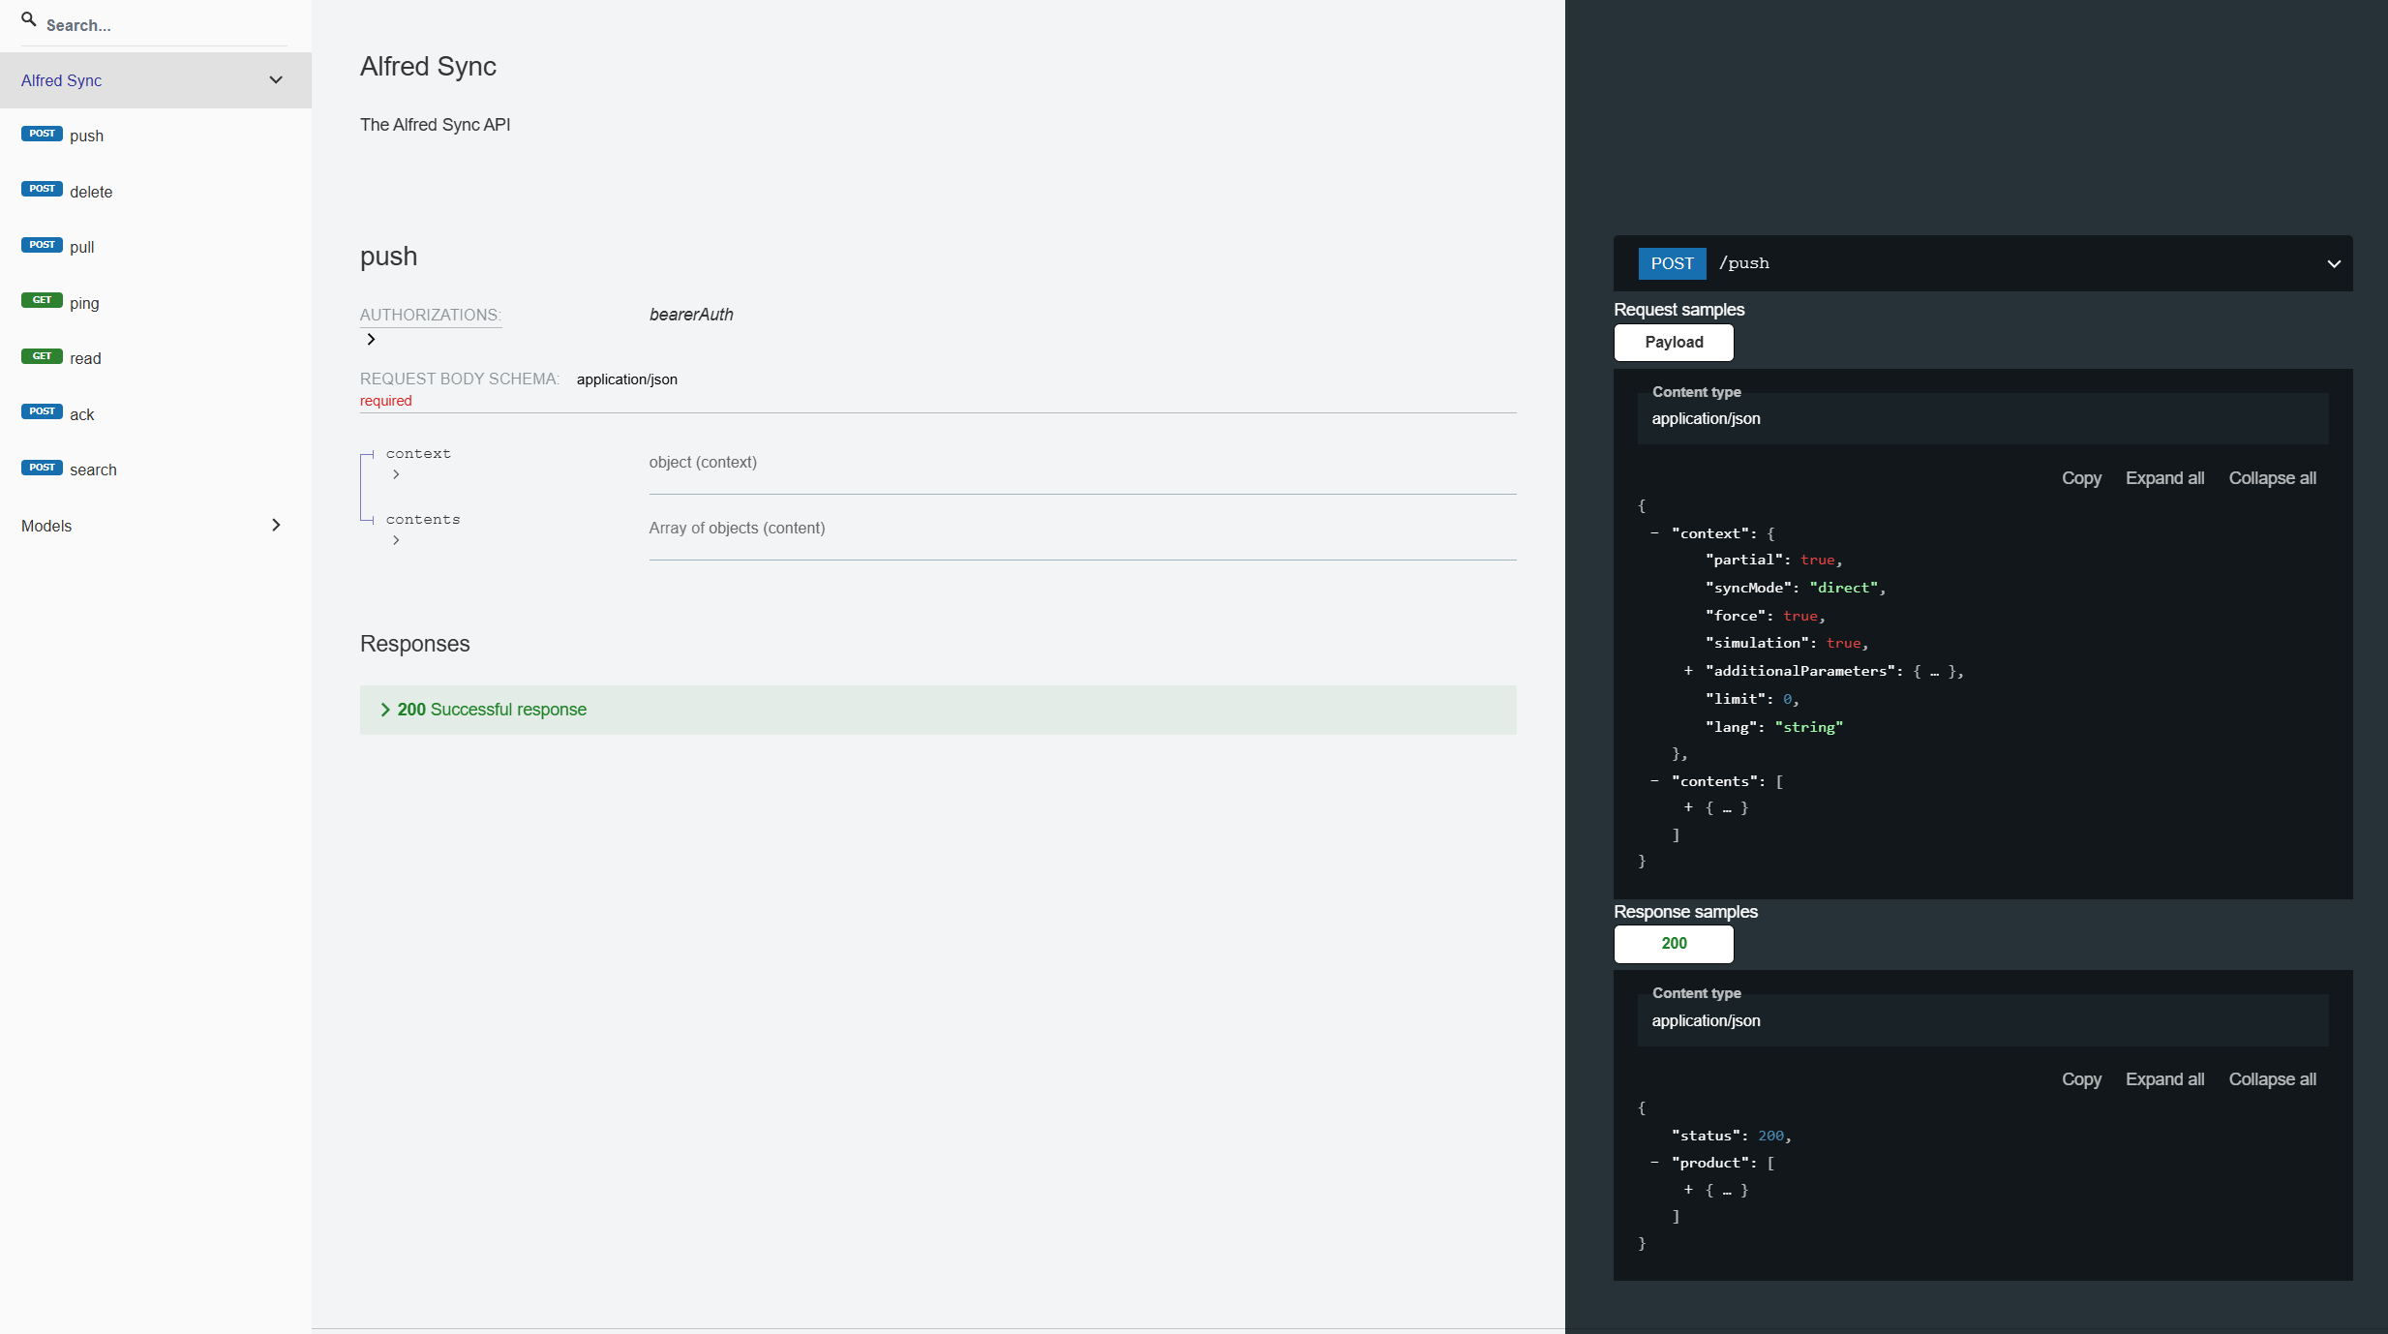Expand the Models sidebar section

(x=276, y=525)
